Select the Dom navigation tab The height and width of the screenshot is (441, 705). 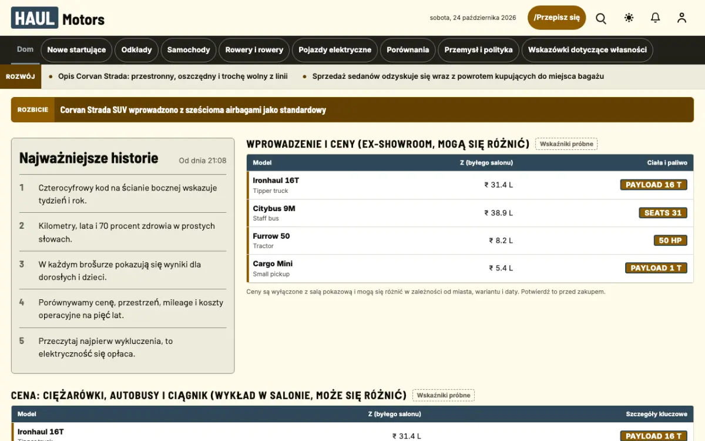pos(25,50)
